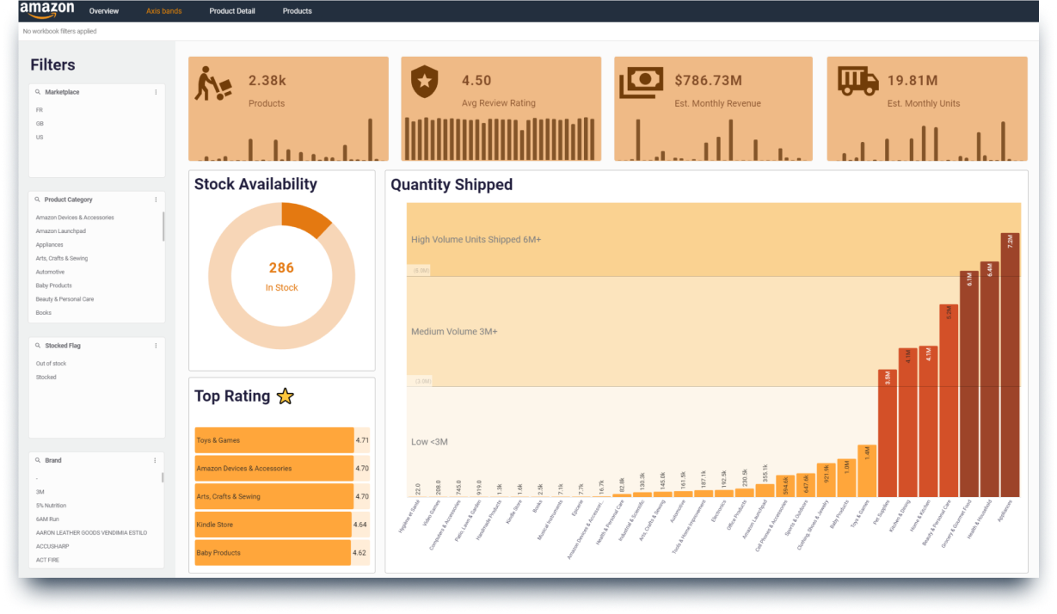Filter by Arts, Crafts & Sewing category
The width and height of the screenshot is (1057, 614).
tap(62, 258)
